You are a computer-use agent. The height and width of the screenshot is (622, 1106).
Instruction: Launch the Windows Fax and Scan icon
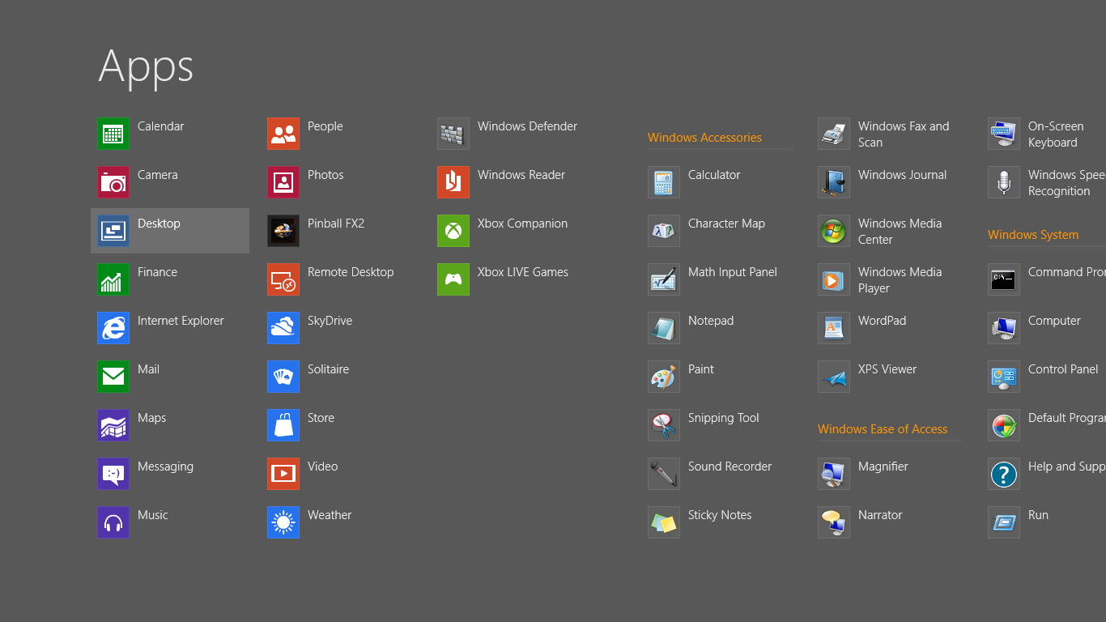click(x=834, y=134)
